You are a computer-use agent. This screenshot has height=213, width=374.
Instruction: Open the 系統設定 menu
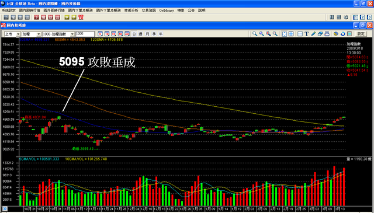9,11
